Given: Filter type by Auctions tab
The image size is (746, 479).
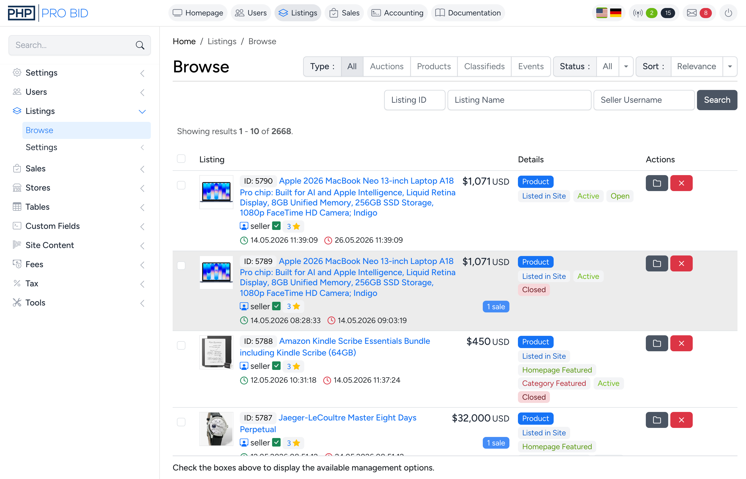Looking at the screenshot, I should [387, 67].
